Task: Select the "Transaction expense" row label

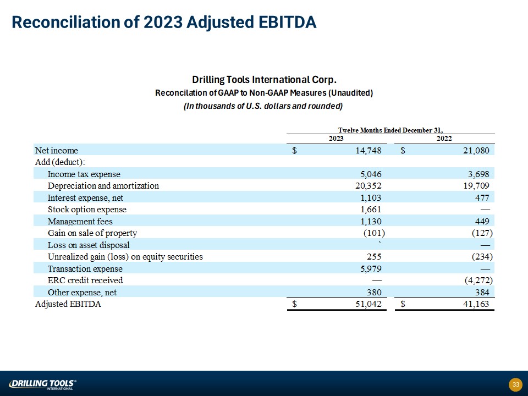Action: (85, 269)
